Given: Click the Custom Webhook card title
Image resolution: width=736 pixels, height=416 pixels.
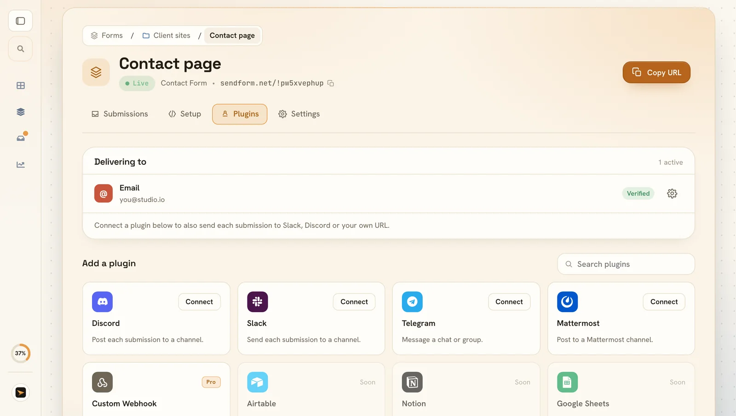Looking at the screenshot, I should tap(124, 404).
